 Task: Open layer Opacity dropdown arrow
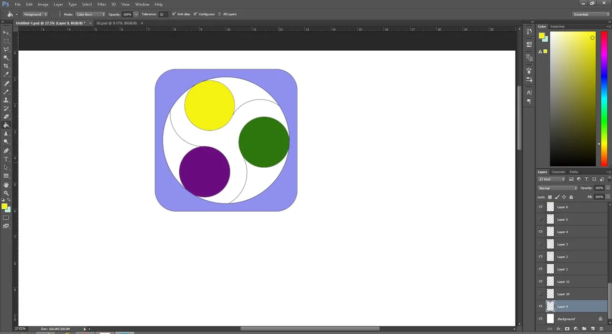point(608,188)
